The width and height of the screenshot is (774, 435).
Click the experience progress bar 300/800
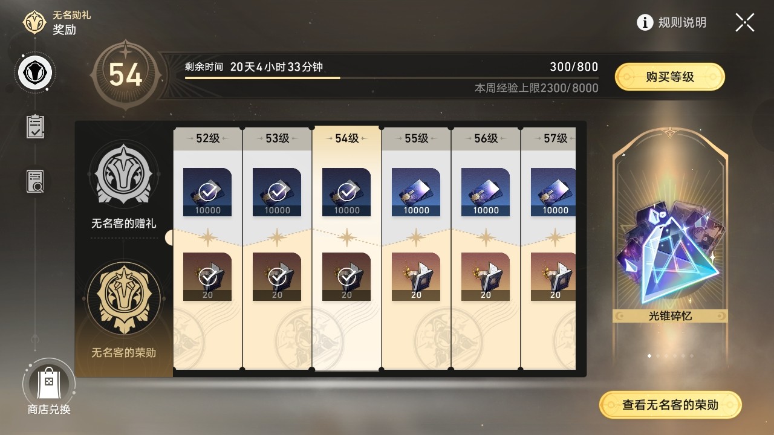tap(392, 77)
